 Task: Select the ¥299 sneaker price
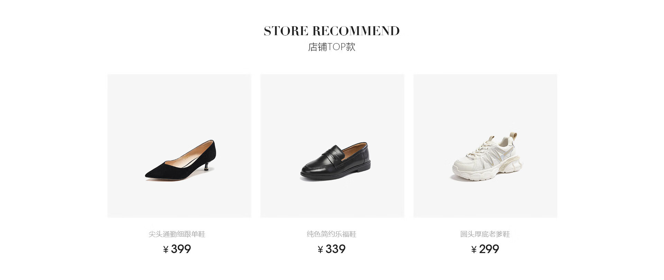(485, 249)
